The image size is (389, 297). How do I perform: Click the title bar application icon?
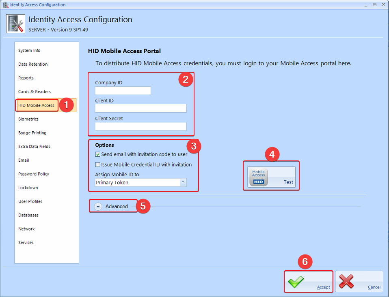click(5, 5)
